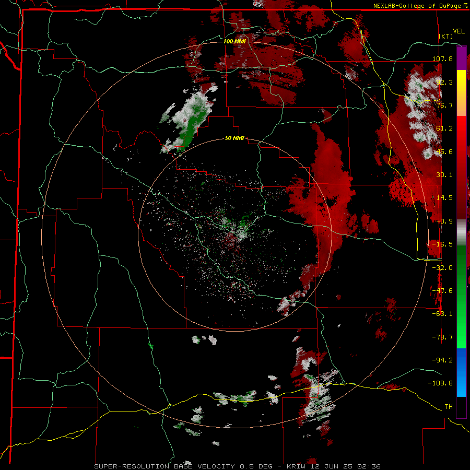
Task: Click the VEL legend title
Action: tap(459, 31)
